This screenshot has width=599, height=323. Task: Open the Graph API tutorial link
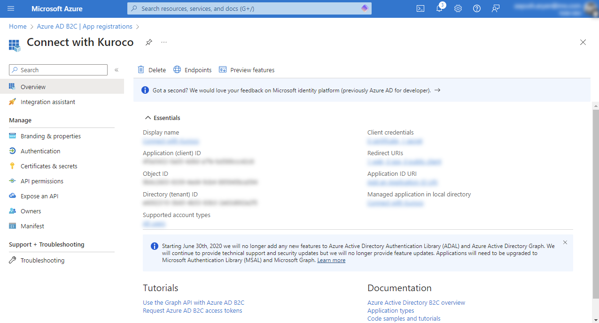(x=194, y=302)
